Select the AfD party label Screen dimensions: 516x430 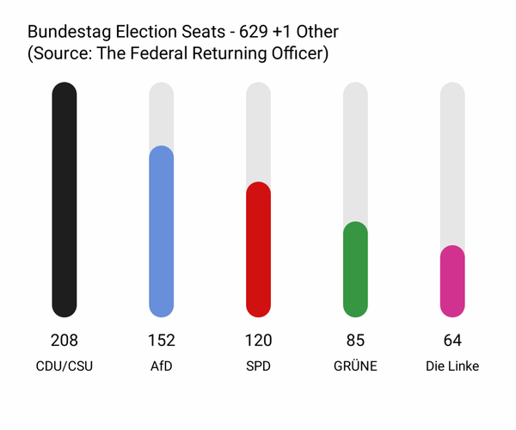click(x=162, y=366)
